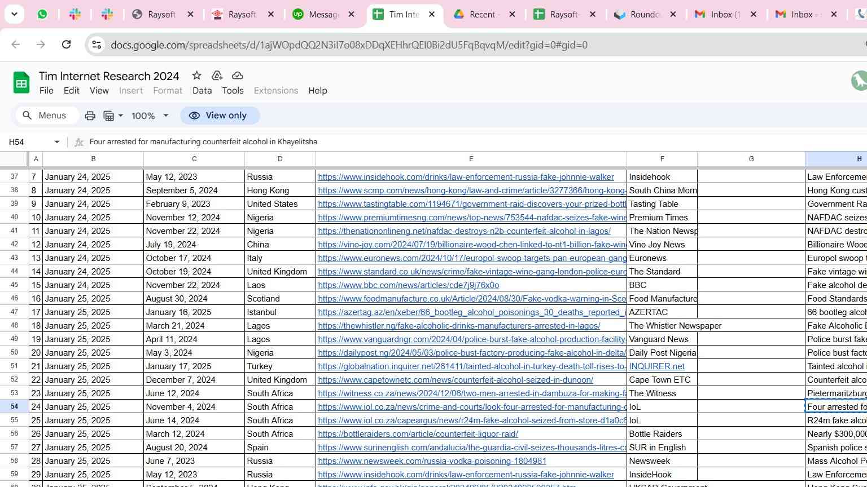The height and width of the screenshot is (487, 867).
Task: Select the cell reading 'Bottle Raiders'
Action: click(x=662, y=433)
